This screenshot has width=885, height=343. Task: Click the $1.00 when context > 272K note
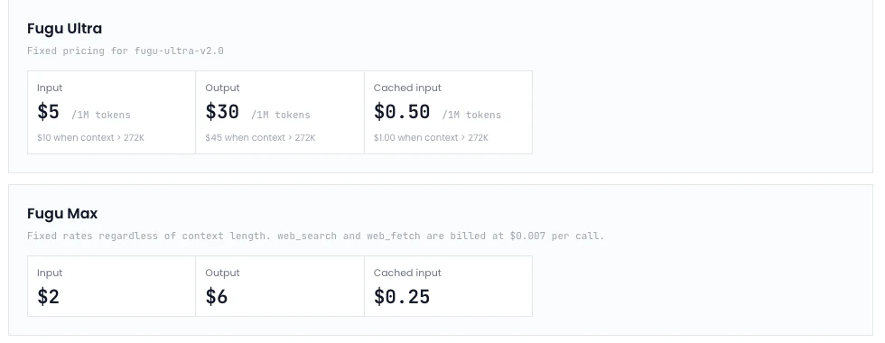tap(432, 137)
